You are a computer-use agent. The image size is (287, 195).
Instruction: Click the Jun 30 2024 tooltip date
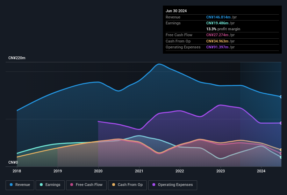[176, 11]
